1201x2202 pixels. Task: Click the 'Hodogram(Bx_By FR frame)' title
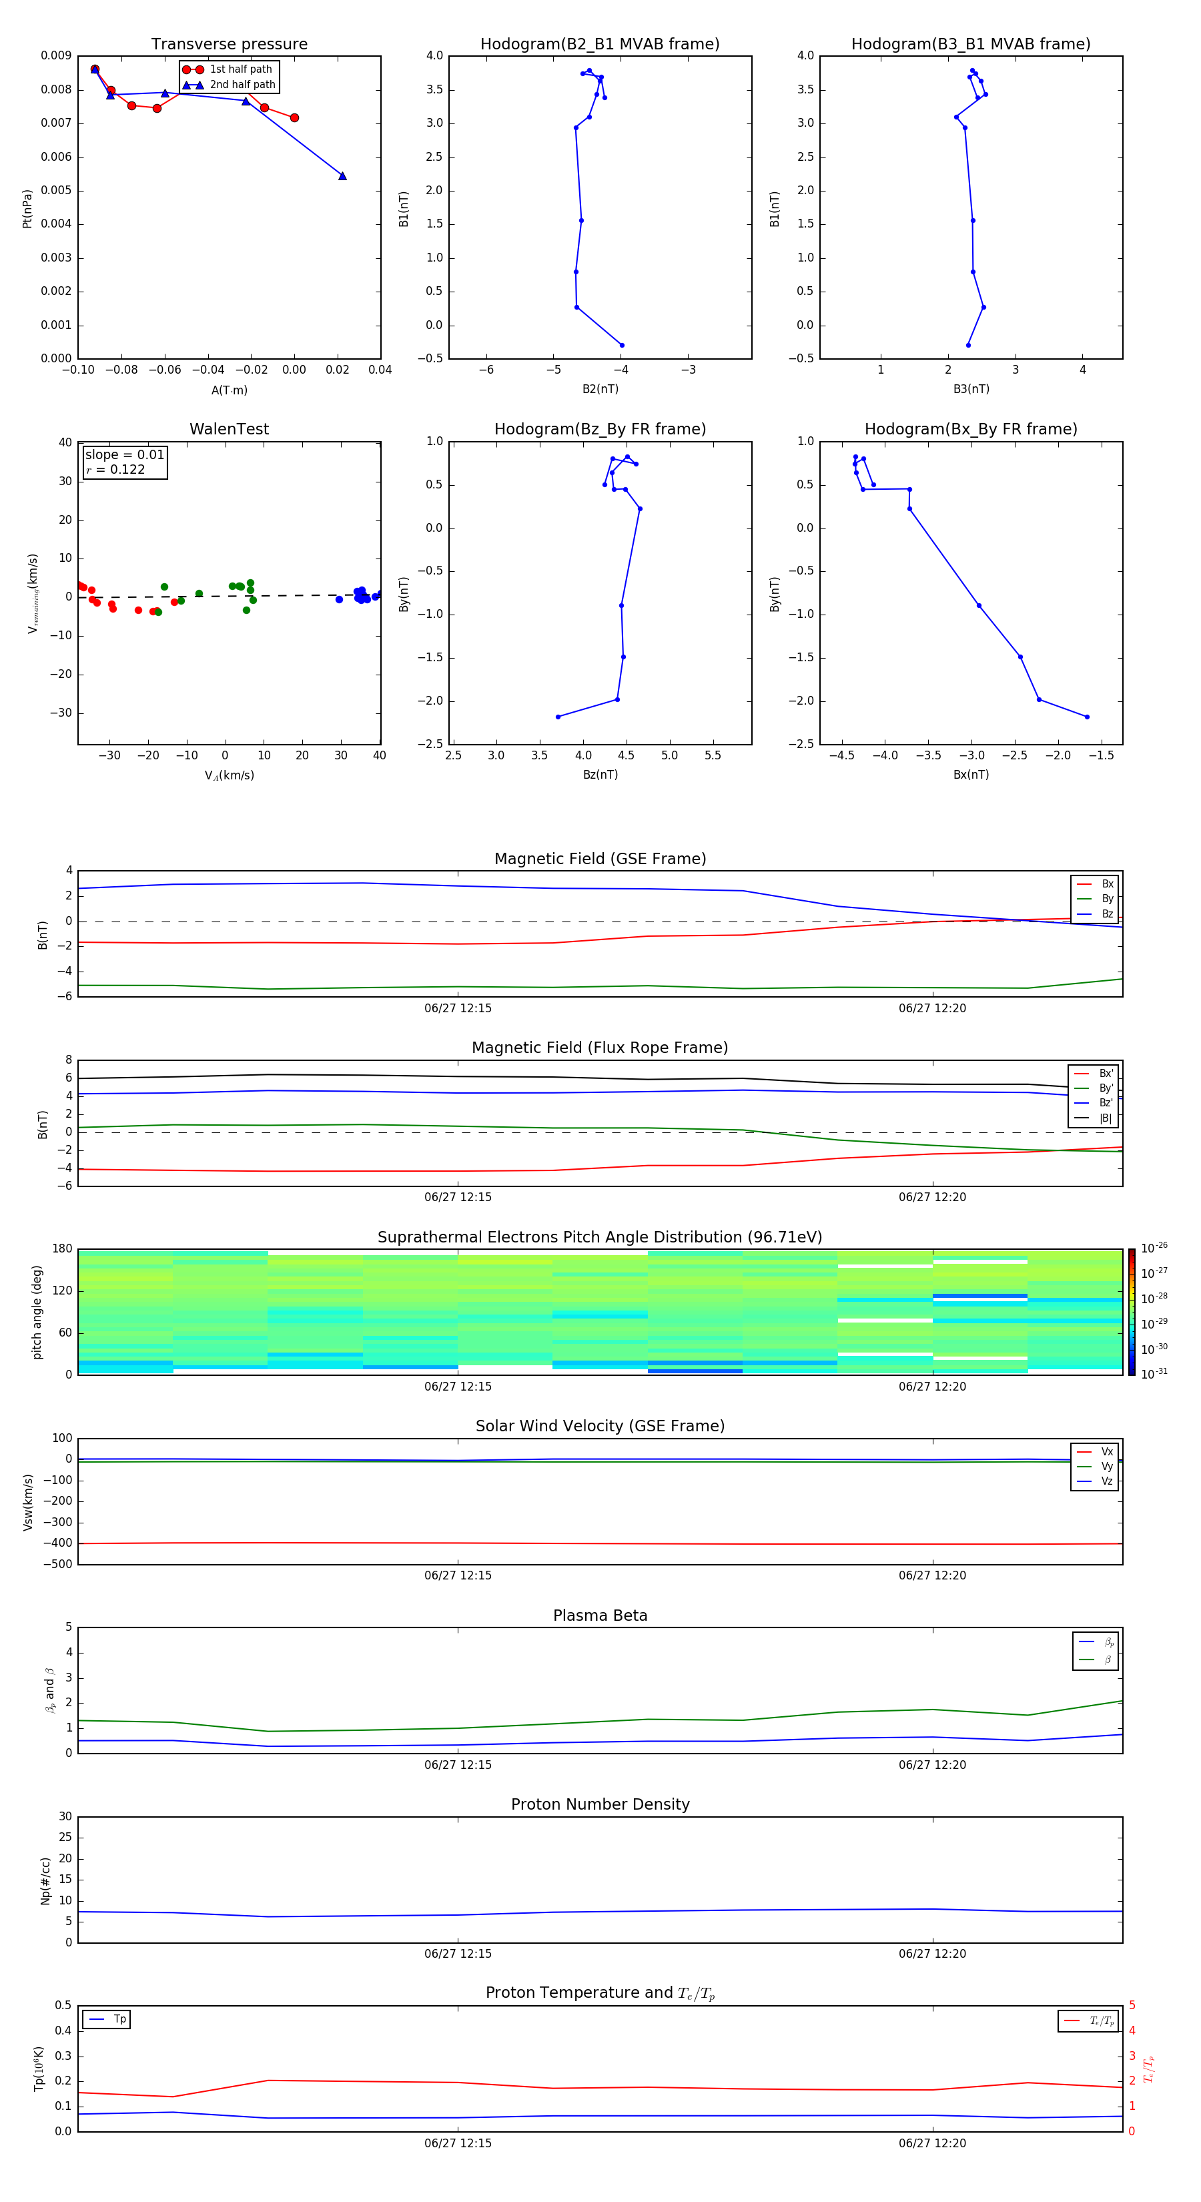point(971,429)
